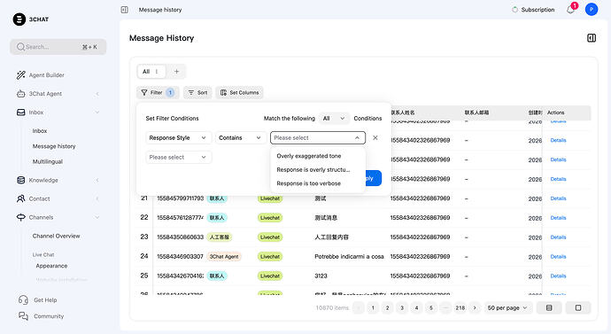Go to page 2
The height and width of the screenshot is (334, 611).
[387, 308]
